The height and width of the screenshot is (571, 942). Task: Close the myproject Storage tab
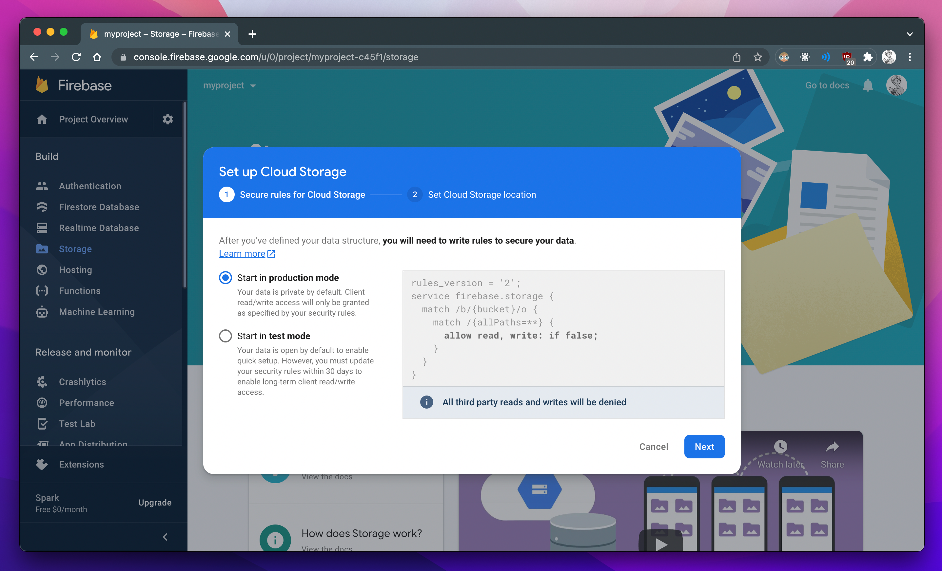[227, 34]
